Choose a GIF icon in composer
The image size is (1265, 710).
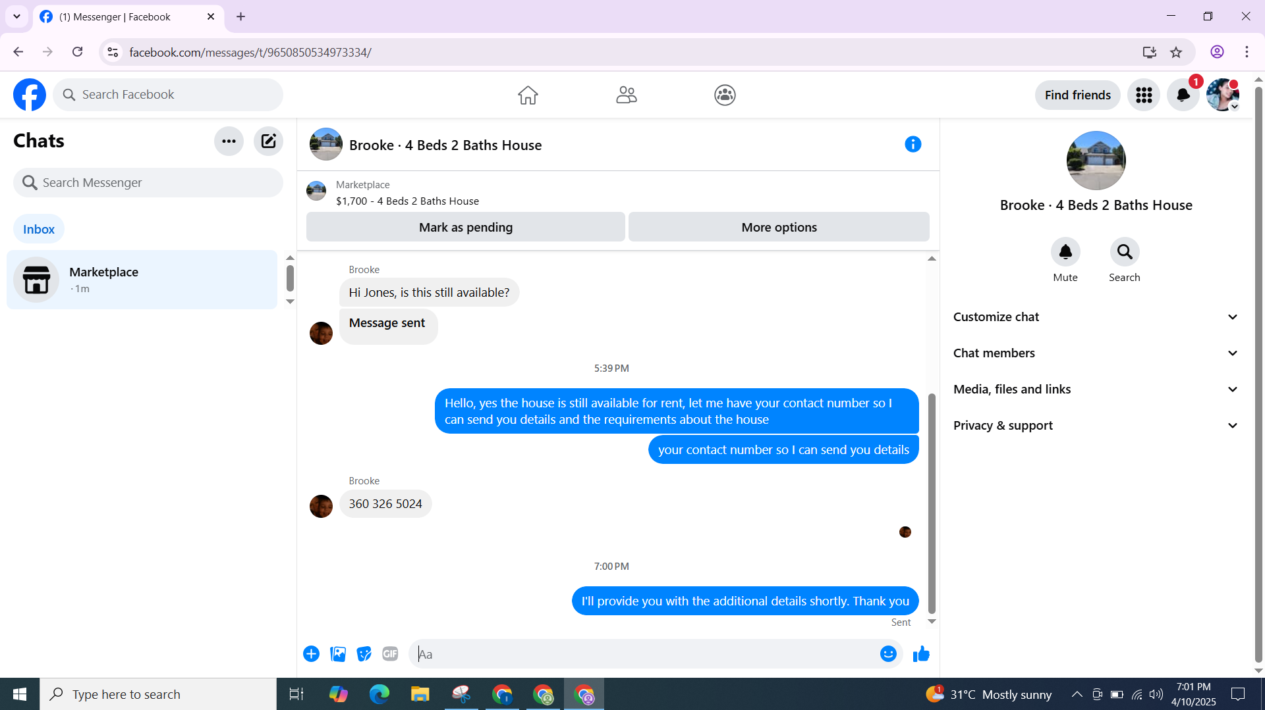pyautogui.click(x=390, y=654)
